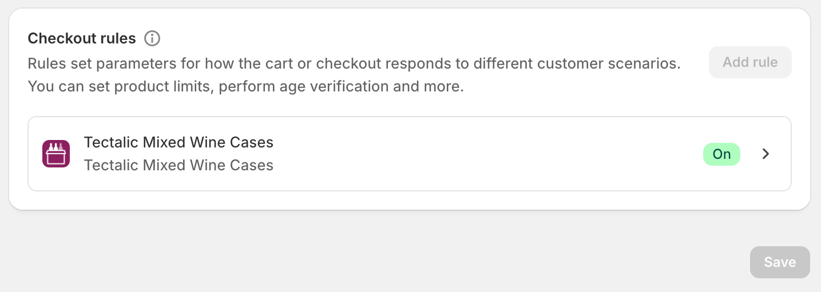Select the wine bottles box icon
Viewport: 821px width, 292px height.
56,154
